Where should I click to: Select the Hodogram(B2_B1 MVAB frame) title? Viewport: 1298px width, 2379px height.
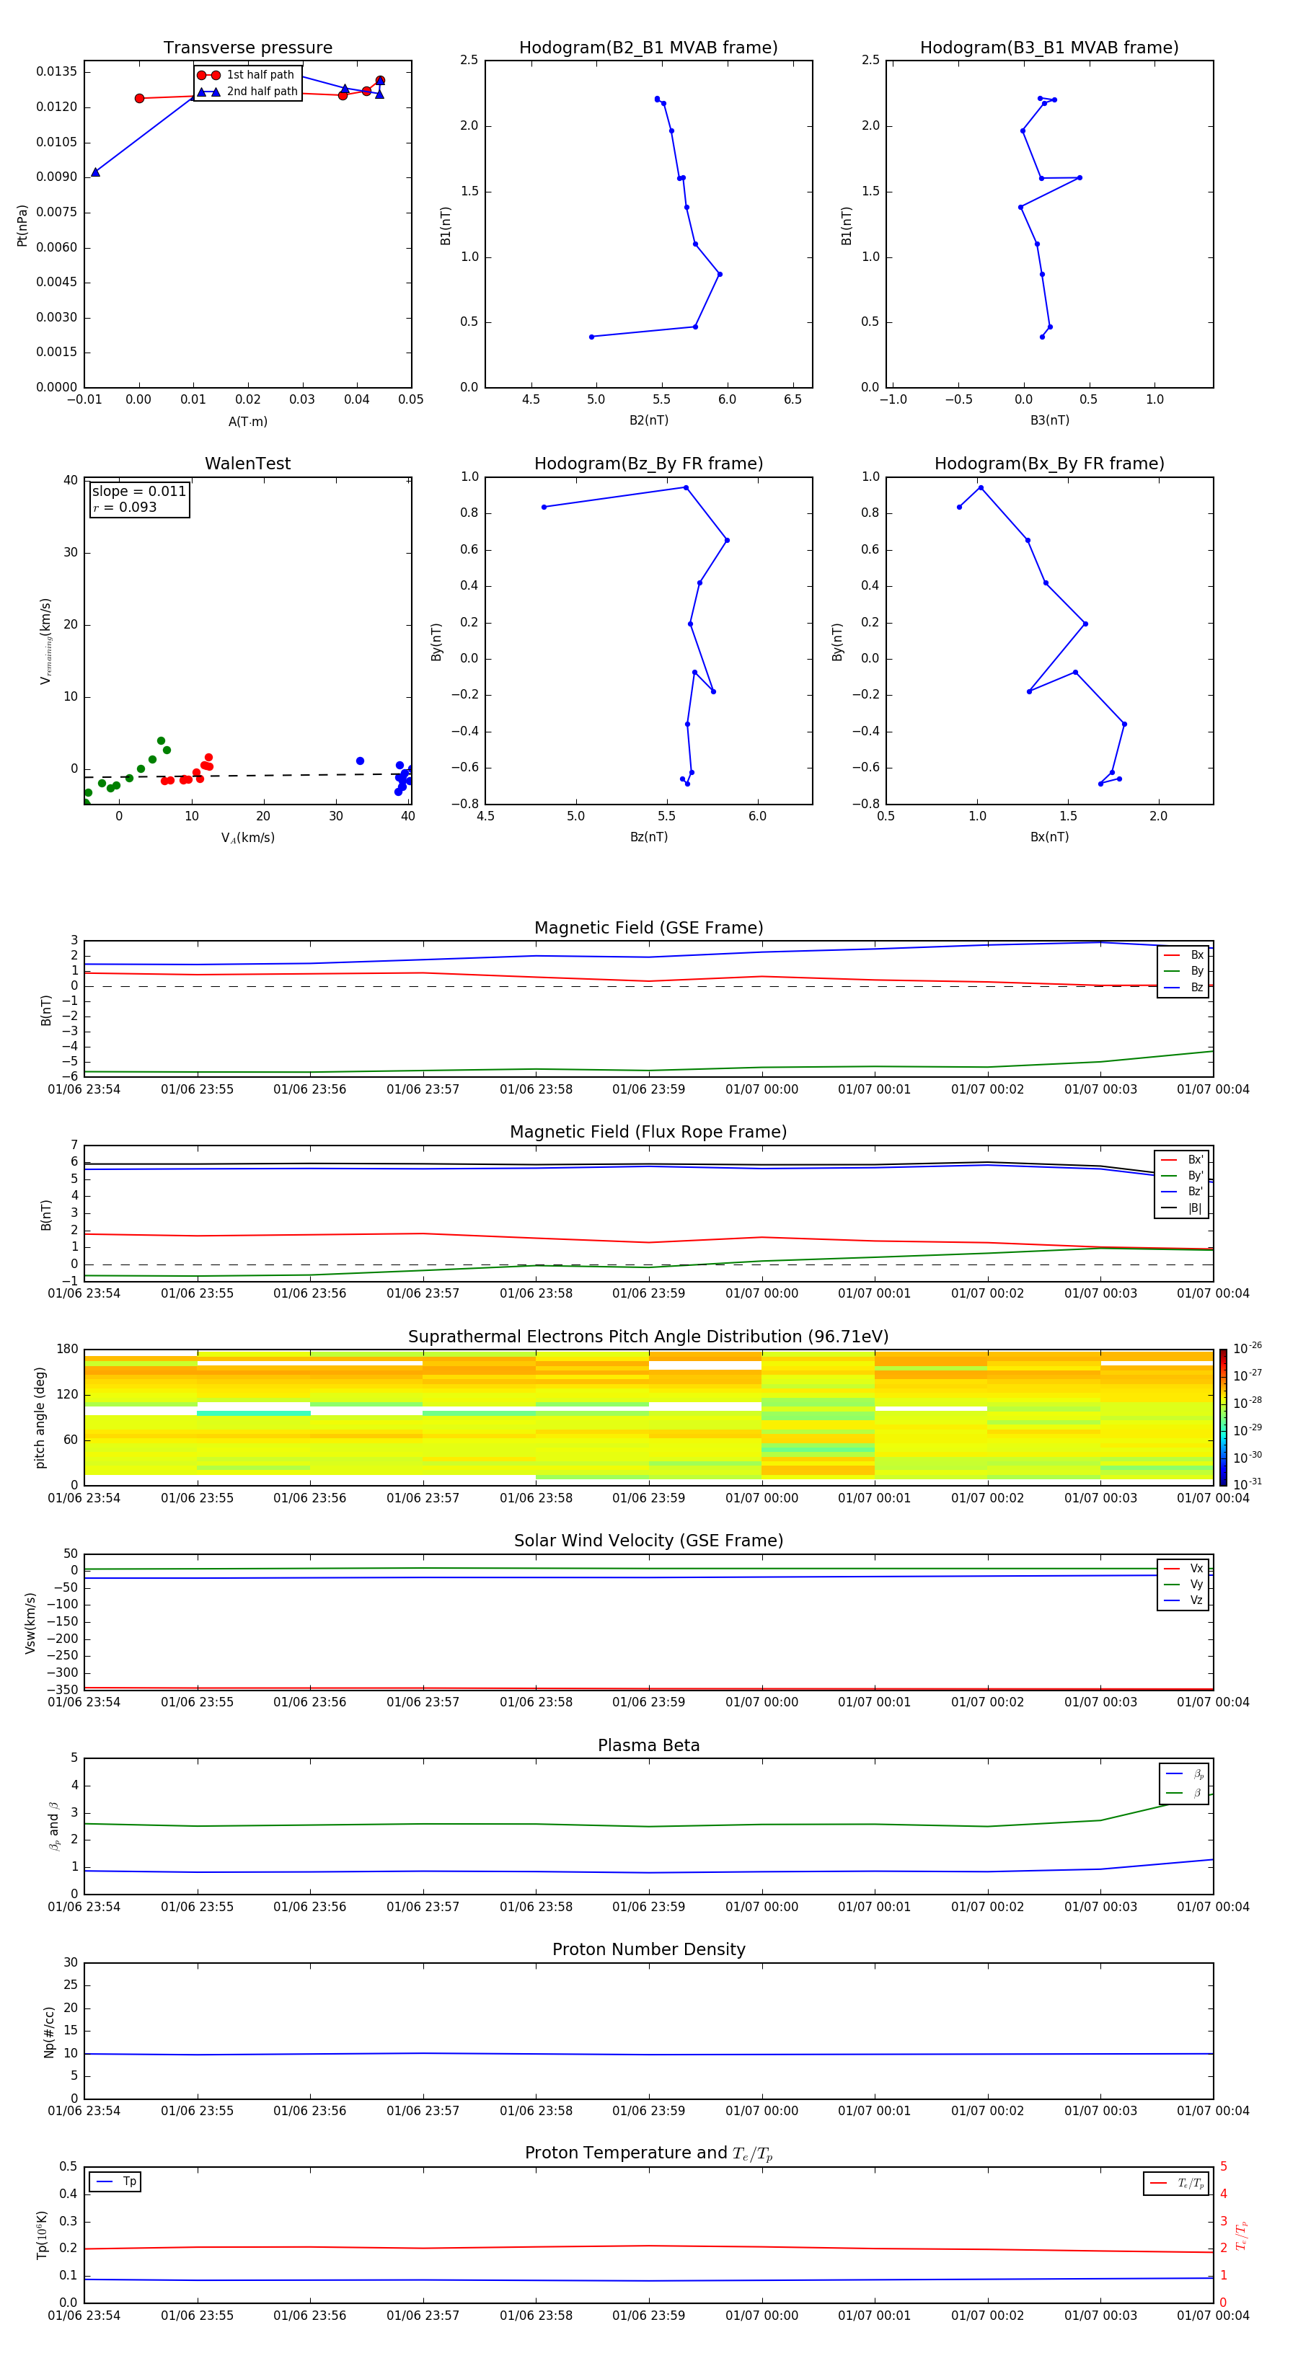point(648,47)
